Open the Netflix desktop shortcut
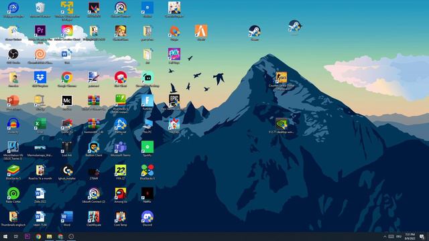 [147, 193]
